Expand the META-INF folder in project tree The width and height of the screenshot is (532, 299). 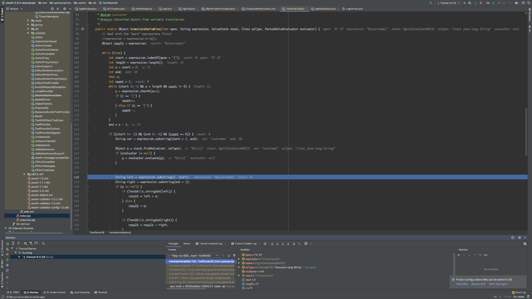24,174
